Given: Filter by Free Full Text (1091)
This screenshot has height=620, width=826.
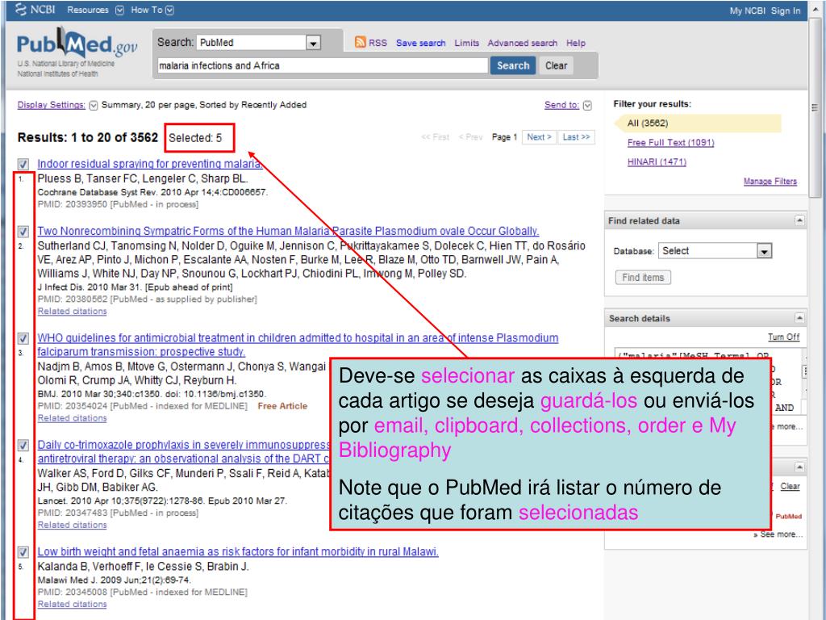Looking at the screenshot, I should click(x=670, y=143).
